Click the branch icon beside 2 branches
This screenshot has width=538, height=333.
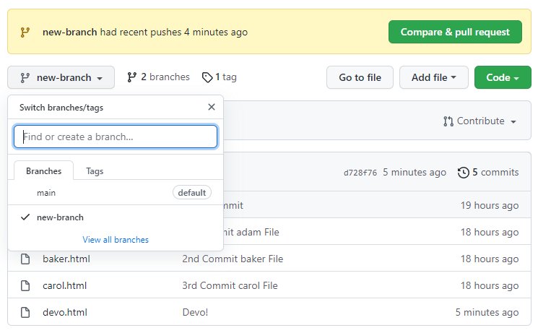[x=131, y=77]
